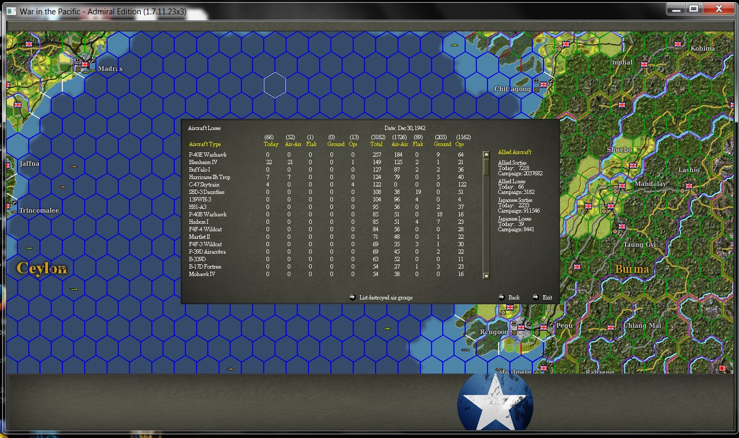Click the white-outlined selected sea hex
The image size is (739, 438).
275,85
